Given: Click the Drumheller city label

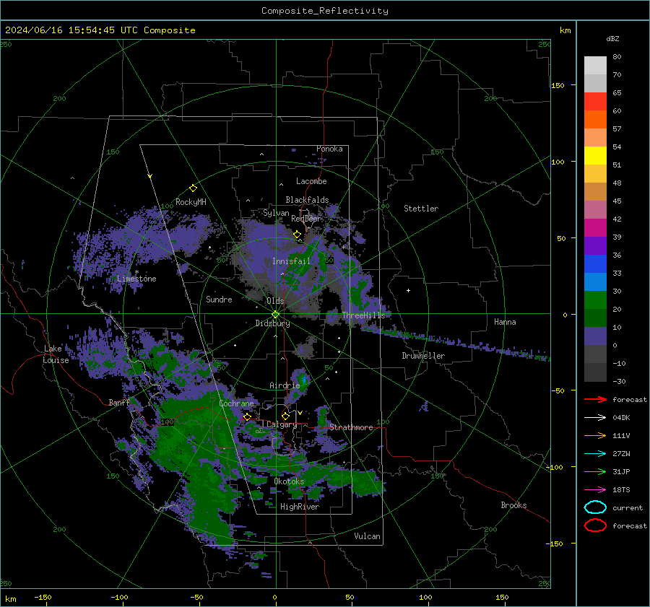Looking at the screenshot, I should click(x=423, y=356).
